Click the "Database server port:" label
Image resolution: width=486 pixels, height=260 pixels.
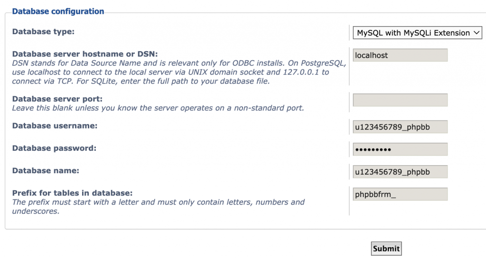(x=57, y=99)
